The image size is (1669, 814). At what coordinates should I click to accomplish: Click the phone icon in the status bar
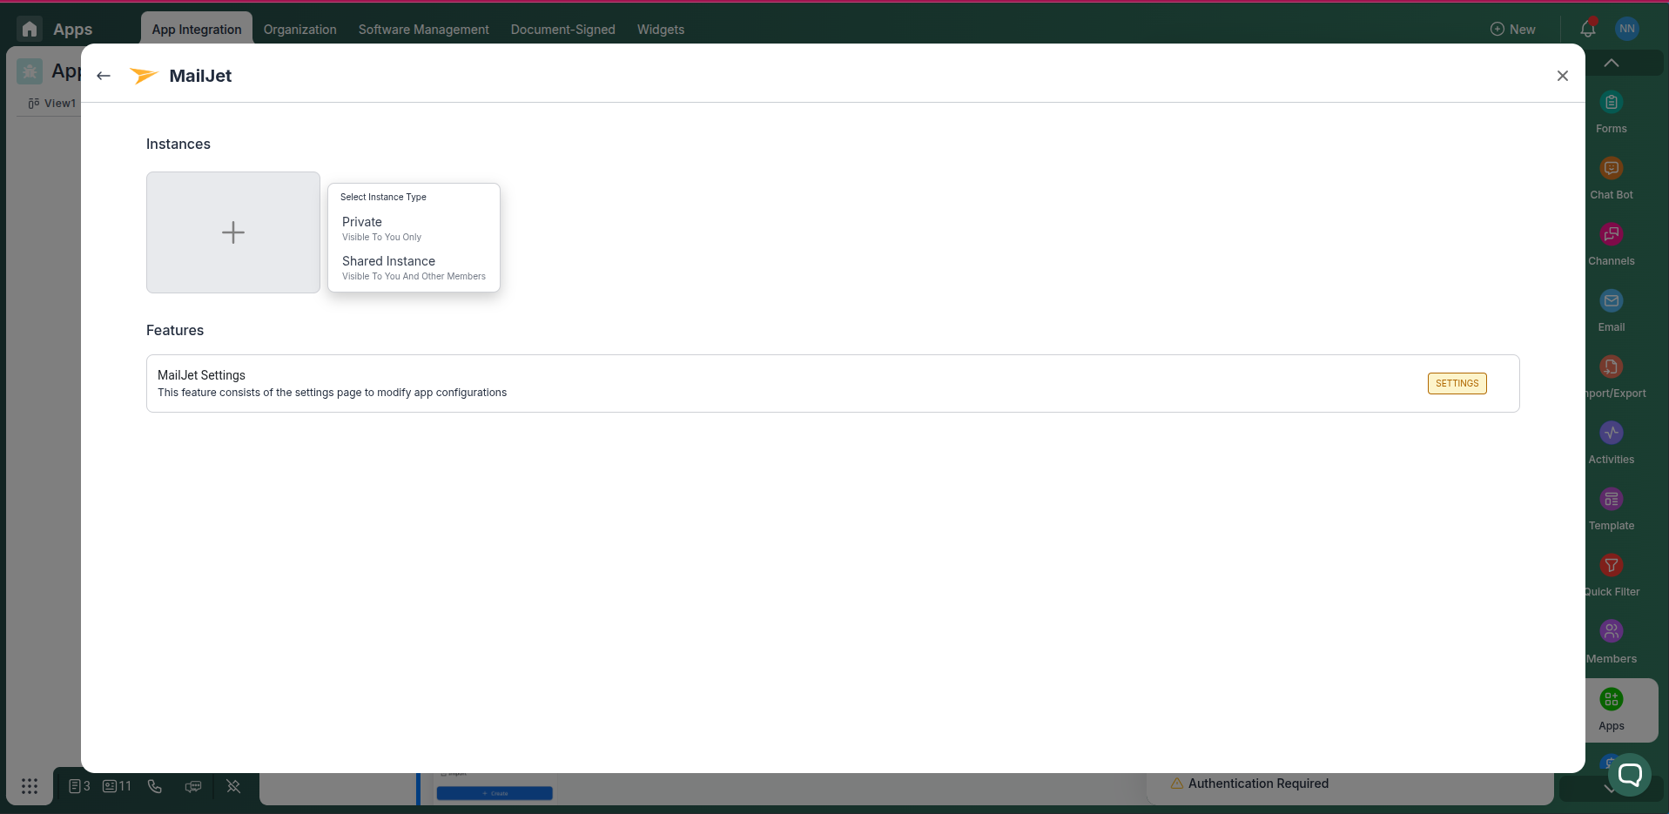(154, 785)
